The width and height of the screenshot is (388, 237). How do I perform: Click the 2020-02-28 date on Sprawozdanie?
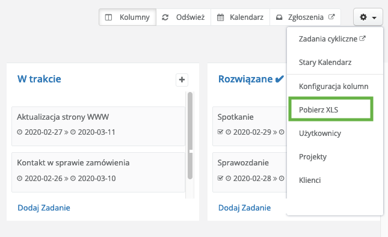(252, 179)
